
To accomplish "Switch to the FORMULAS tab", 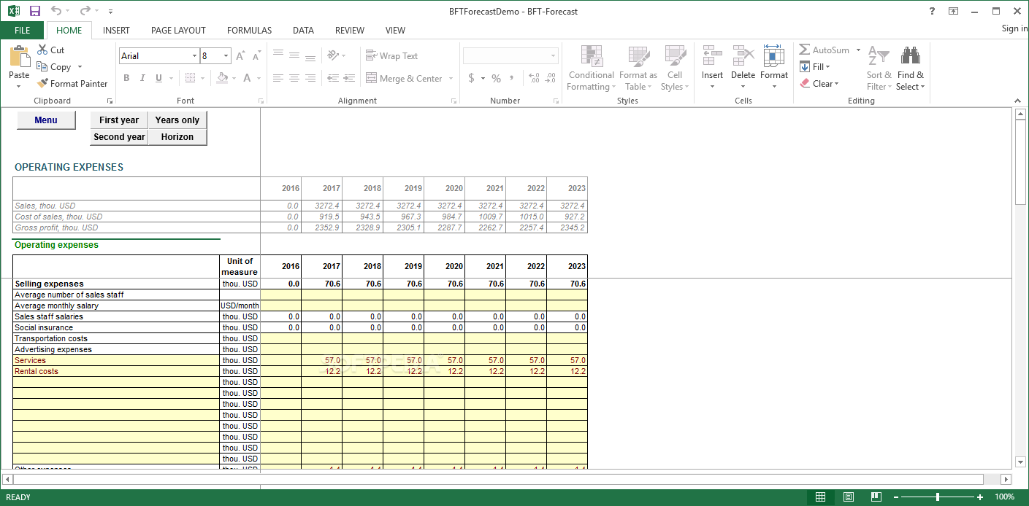I will [x=249, y=31].
